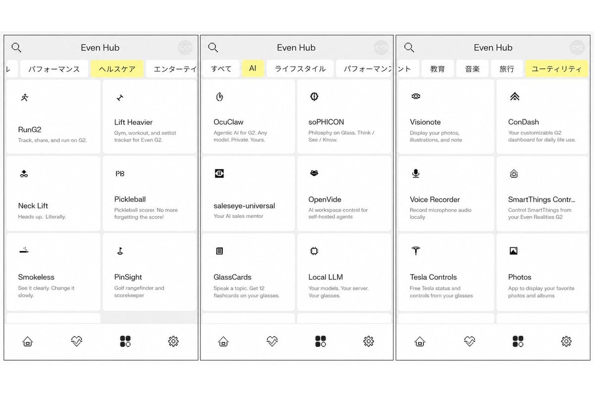Open the soPHICON app title
The width and height of the screenshot is (594, 396).
[326, 122]
